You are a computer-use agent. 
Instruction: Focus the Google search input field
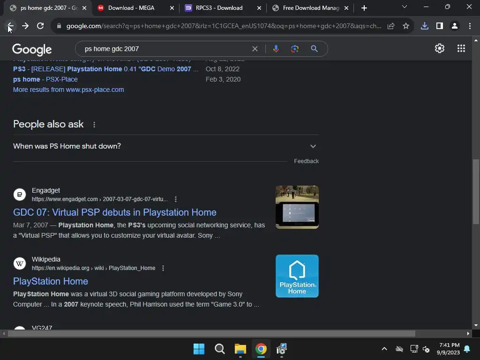tap(165, 49)
